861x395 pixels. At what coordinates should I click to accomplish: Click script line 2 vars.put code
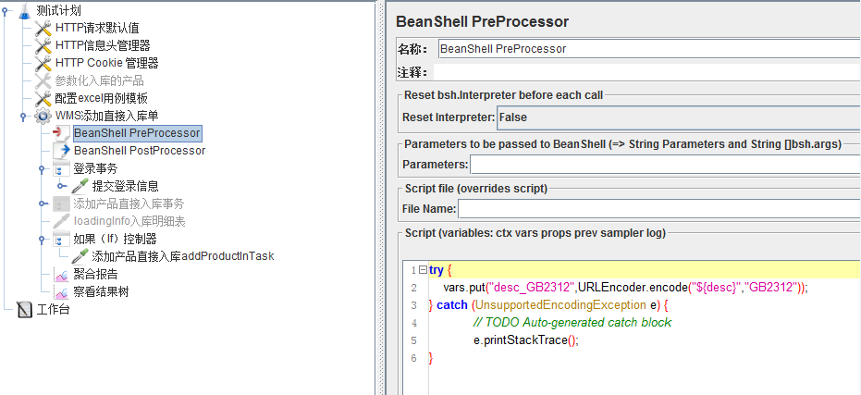(x=626, y=288)
